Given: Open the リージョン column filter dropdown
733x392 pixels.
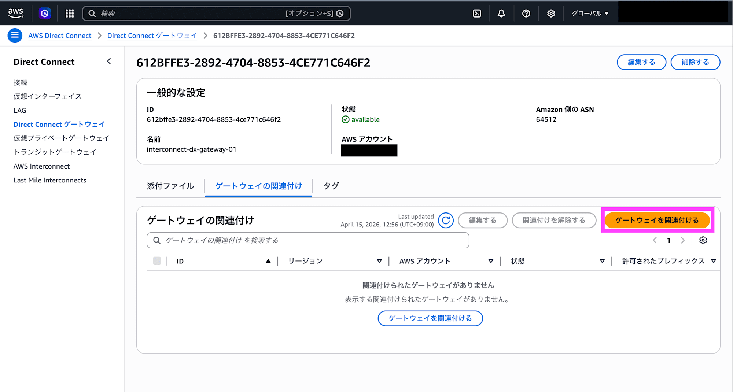Looking at the screenshot, I should click(x=379, y=261).
